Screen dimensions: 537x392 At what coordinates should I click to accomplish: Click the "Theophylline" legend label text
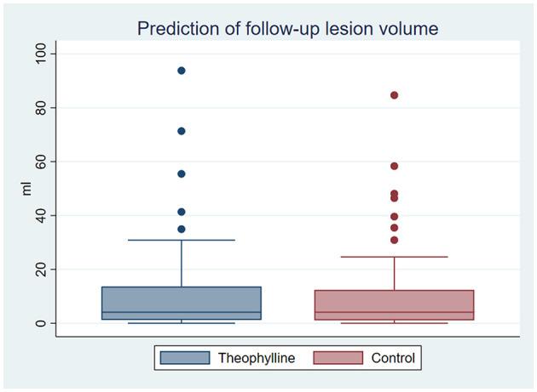256,358
